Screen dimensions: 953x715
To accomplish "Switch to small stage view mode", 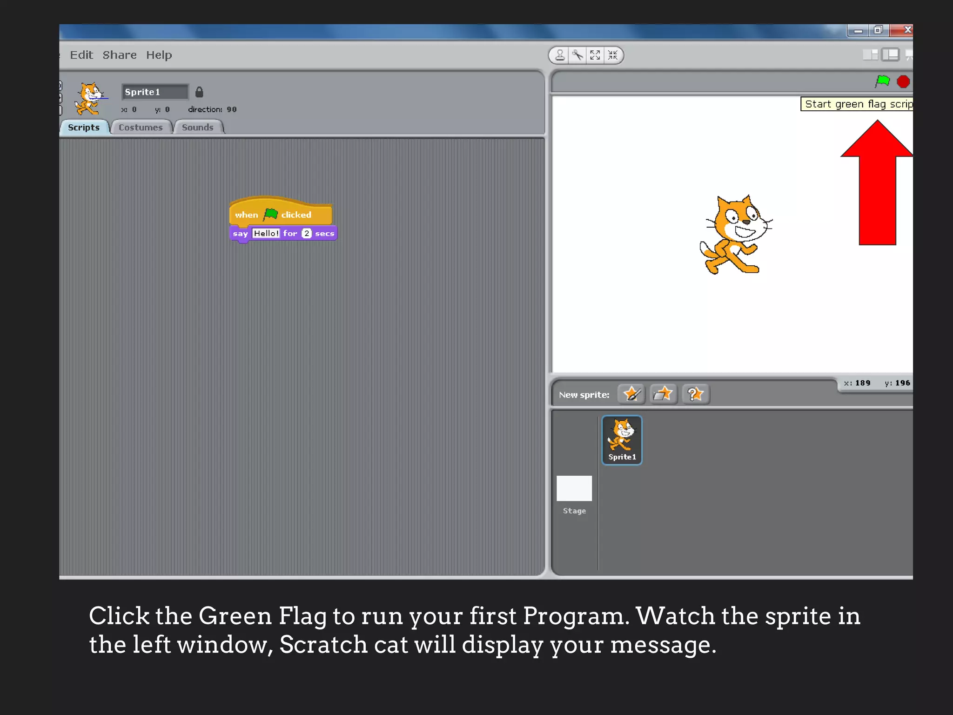I will tap(870, 55).
